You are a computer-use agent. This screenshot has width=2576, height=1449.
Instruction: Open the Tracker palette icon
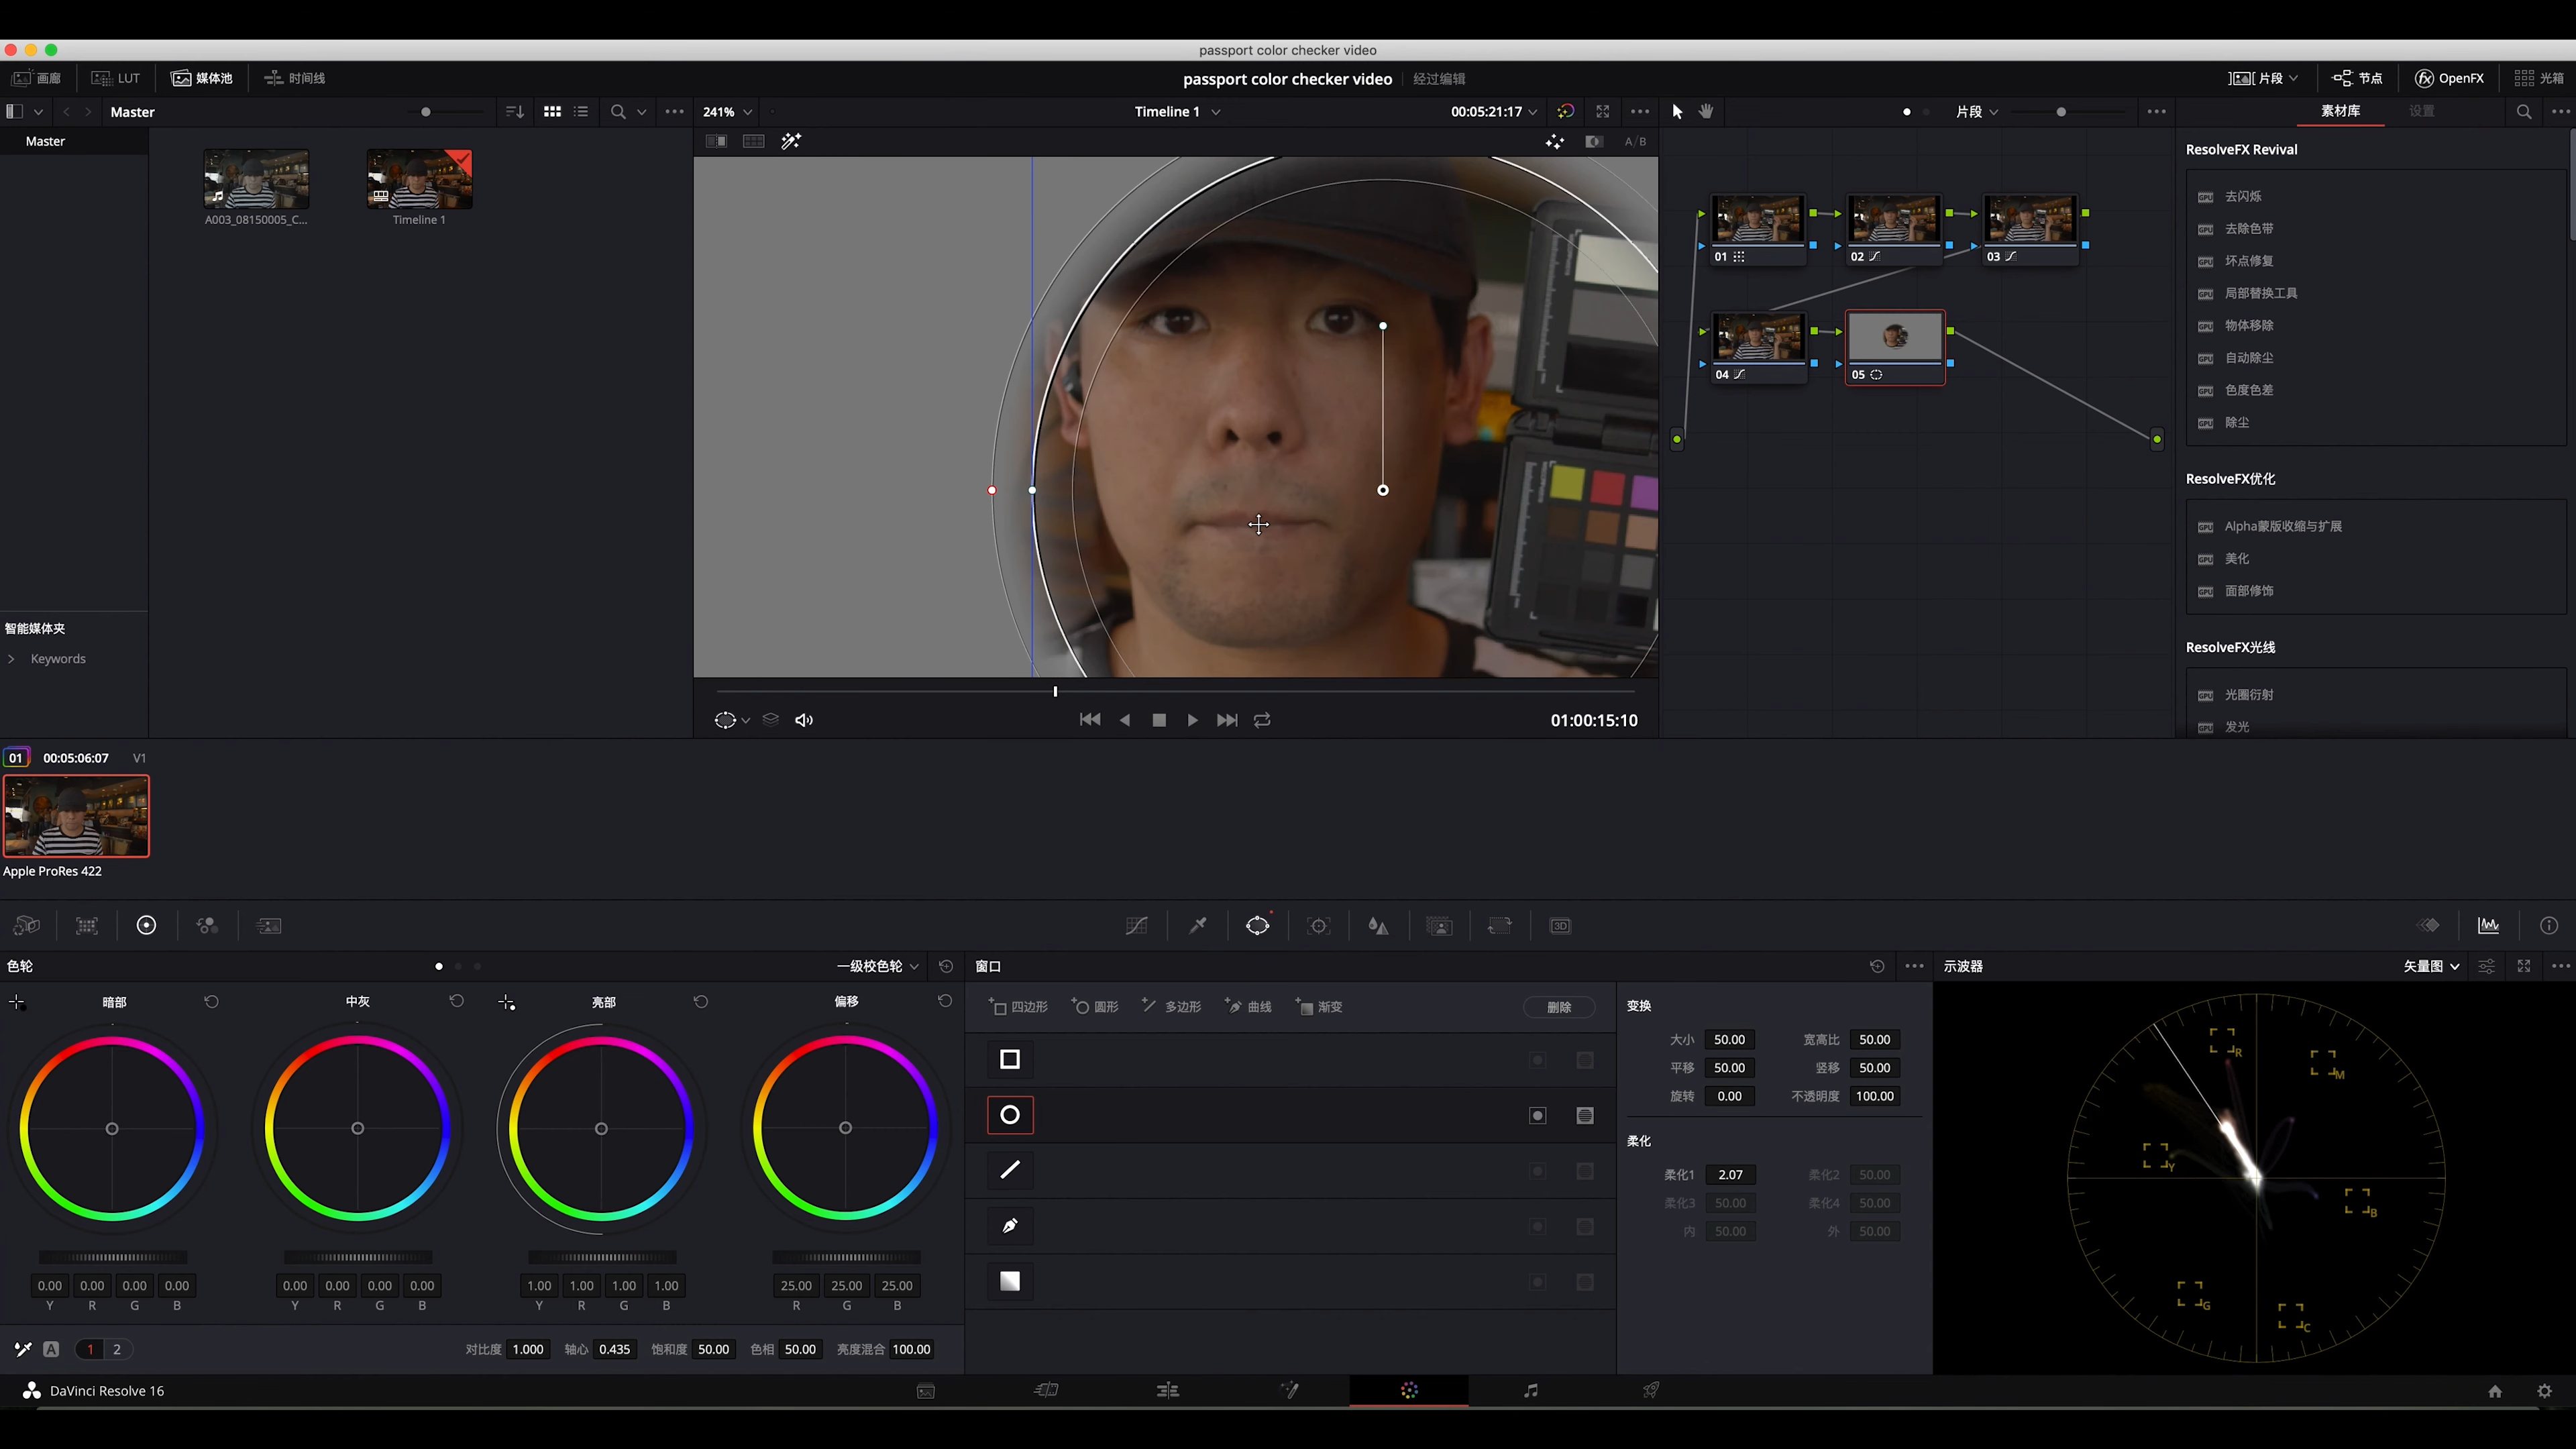[1318, 926]
